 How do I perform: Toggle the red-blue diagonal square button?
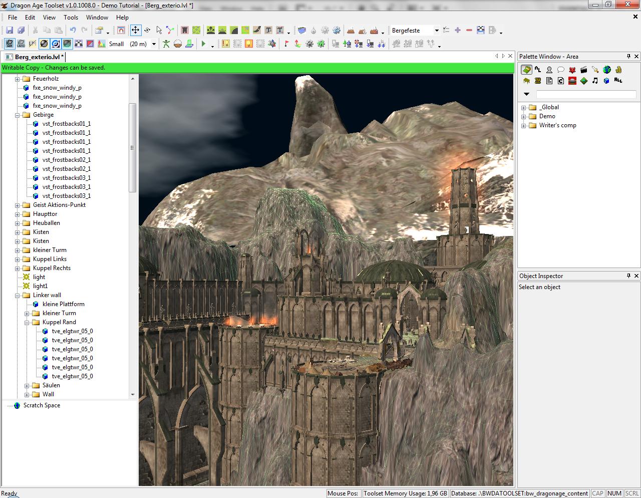tap(90, 44)
